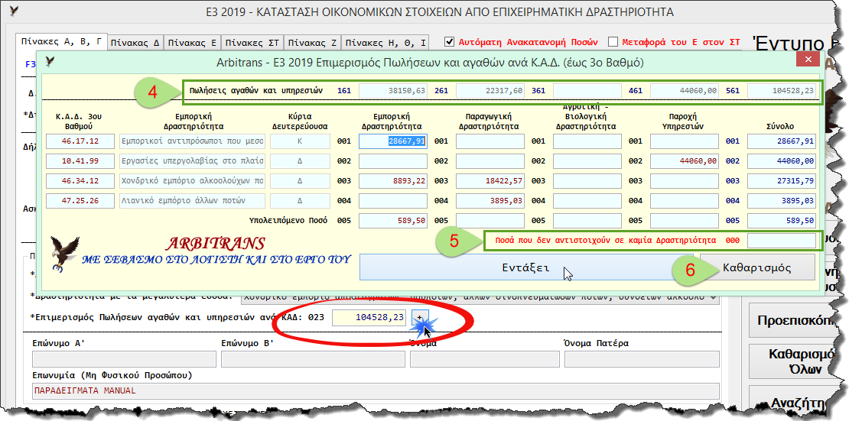The image size is (849, 421).
Task: Click the empty total field 361
Action: (x=587, y=91)
